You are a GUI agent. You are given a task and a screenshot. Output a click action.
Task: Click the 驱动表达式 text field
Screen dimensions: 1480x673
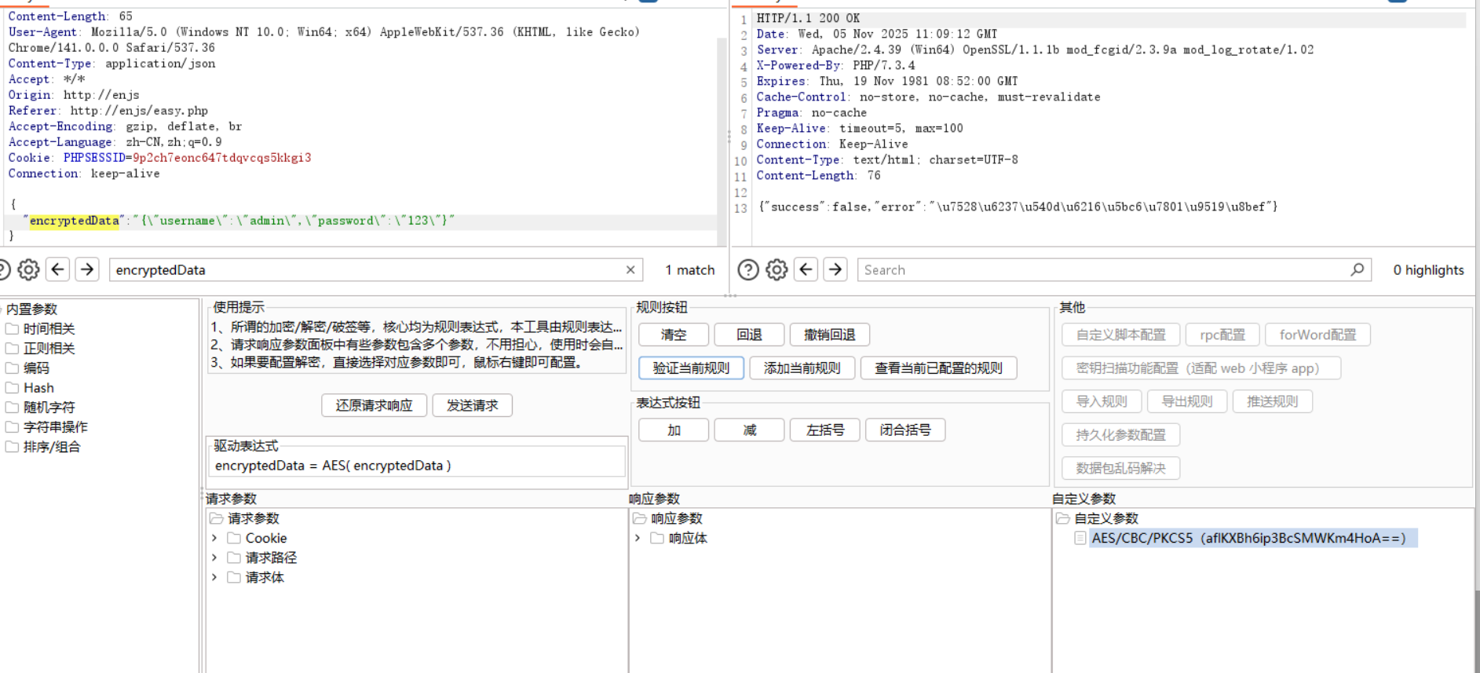(417, 465)
